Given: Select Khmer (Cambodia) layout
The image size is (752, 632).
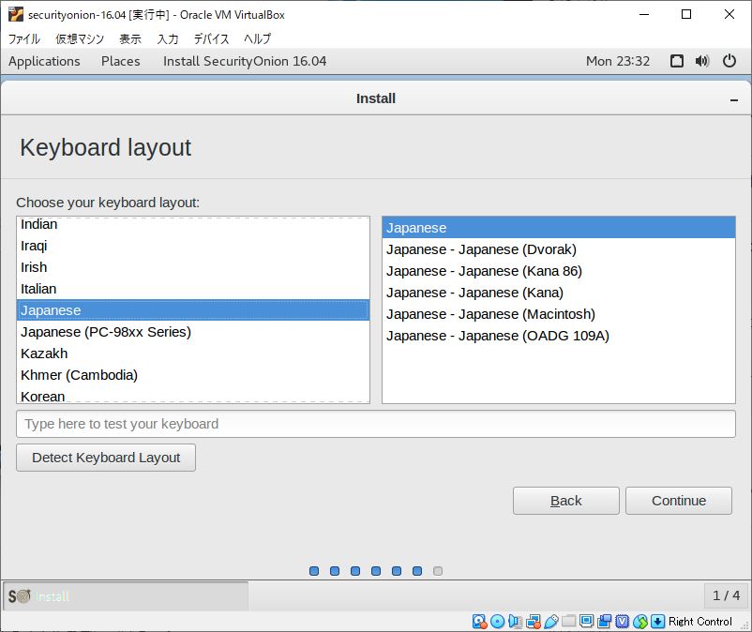Looking at the screenshot, I should pos(193,375).
